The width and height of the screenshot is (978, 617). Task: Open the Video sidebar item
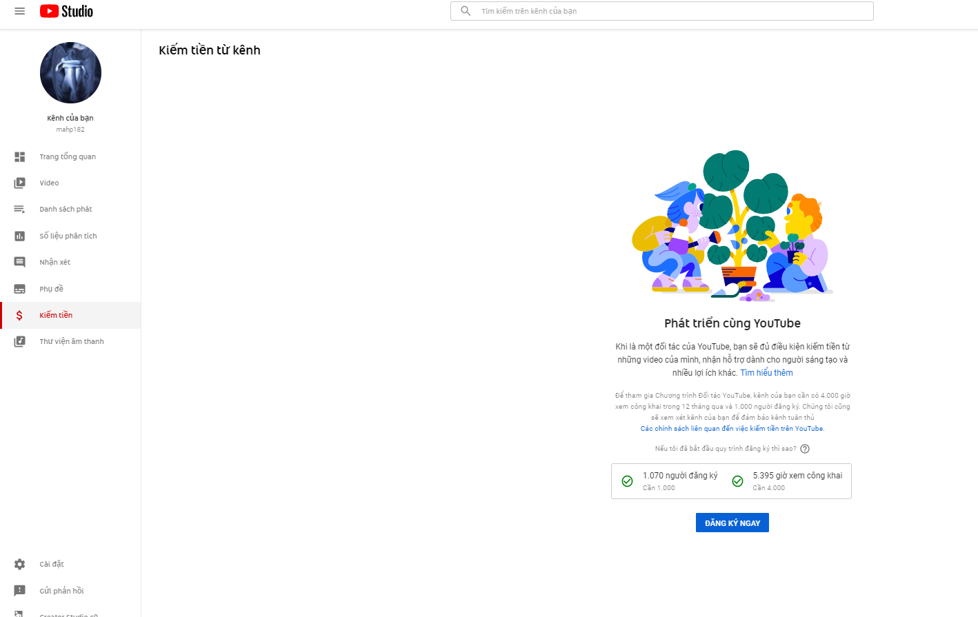click(x=70, y=183)
